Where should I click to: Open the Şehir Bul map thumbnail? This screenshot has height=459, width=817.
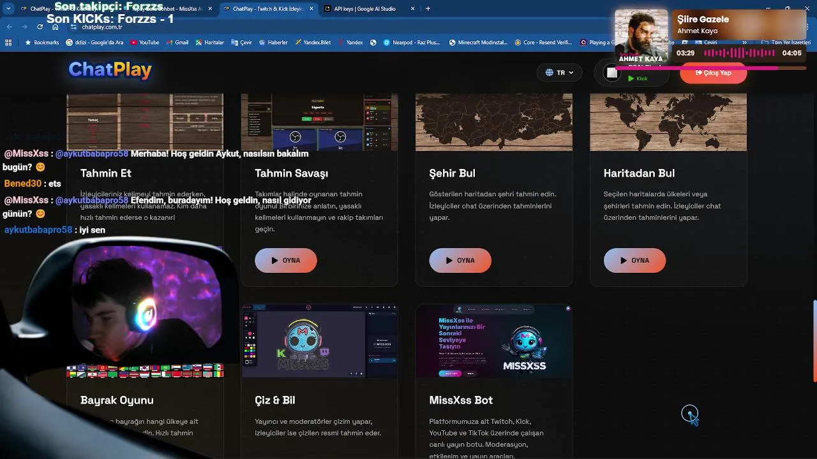click(x=494, y=122)
